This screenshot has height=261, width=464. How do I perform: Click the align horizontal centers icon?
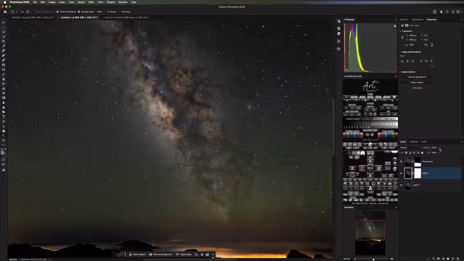click(x=408, y=61)
